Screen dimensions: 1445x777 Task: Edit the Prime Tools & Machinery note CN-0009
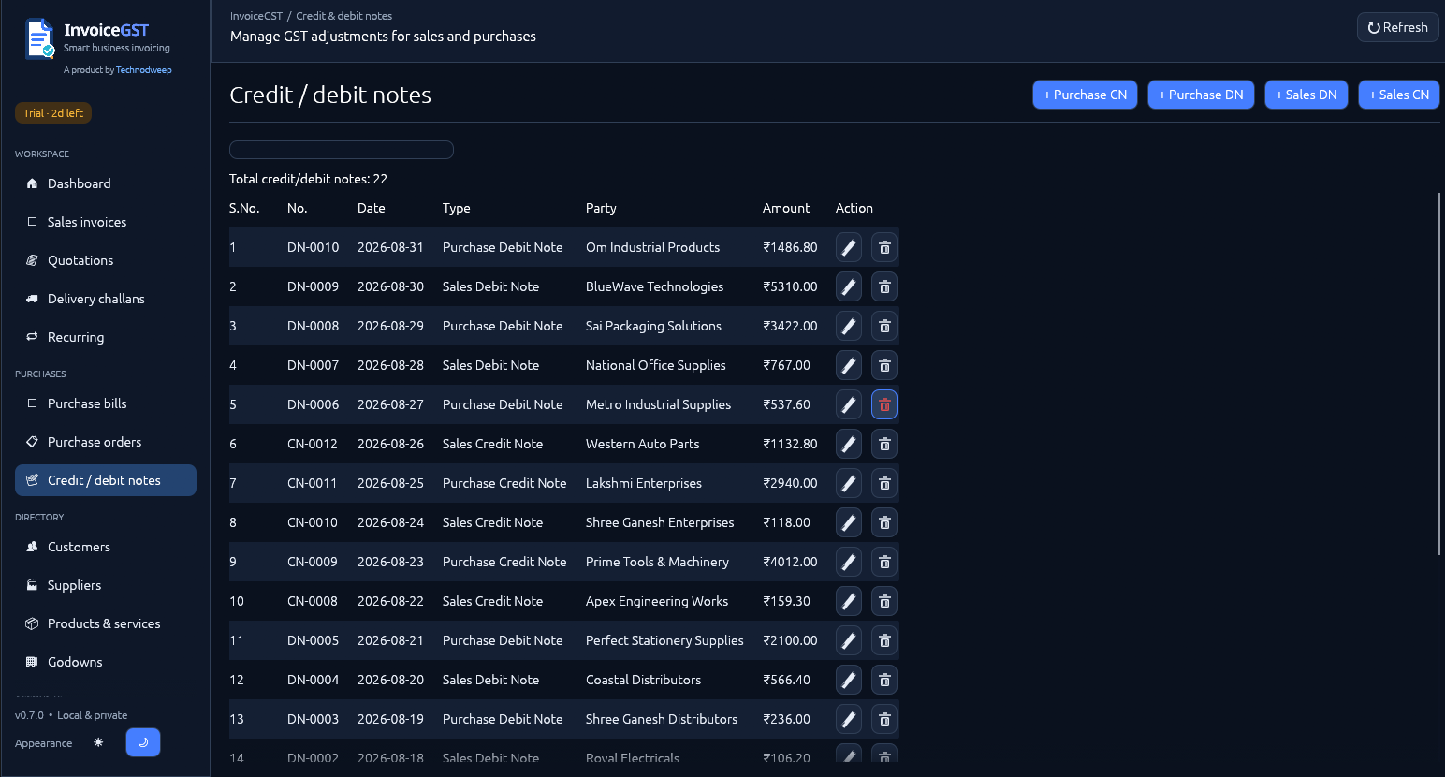(849, 562)
